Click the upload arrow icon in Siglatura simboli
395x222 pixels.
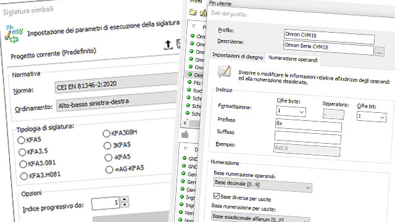click(x=168, y=45)
